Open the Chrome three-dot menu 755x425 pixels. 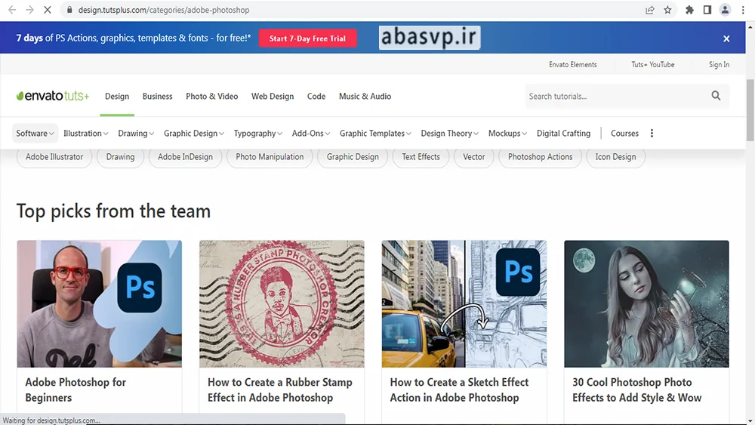pyautogui.click(x=743, y=10)
